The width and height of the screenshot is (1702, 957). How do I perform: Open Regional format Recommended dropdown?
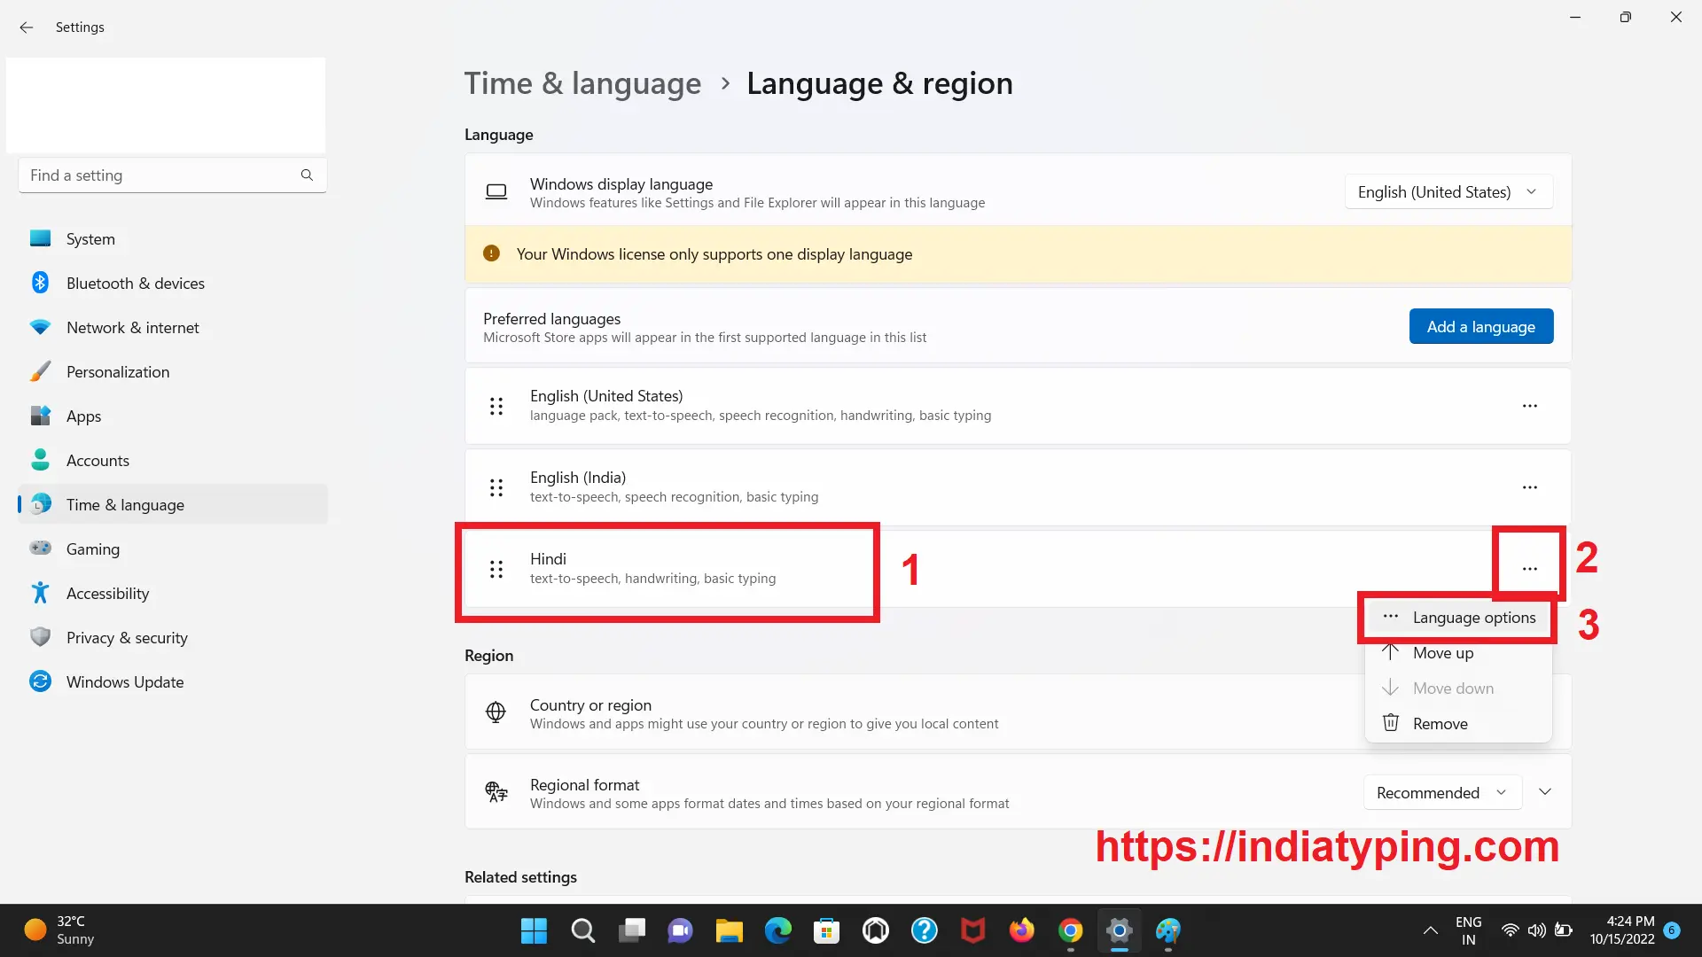pyautogui.click(x=1442, y=792)
